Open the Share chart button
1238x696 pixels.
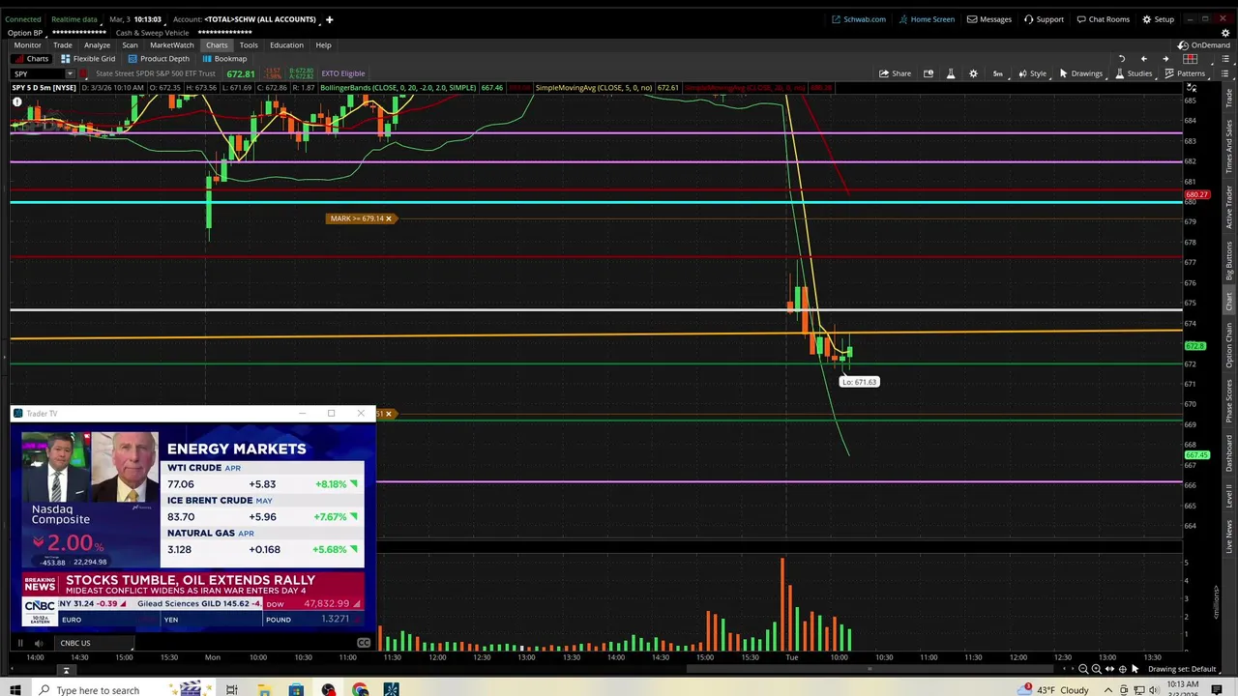coord(895,73)
